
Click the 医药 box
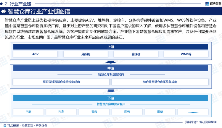(127, 112)
